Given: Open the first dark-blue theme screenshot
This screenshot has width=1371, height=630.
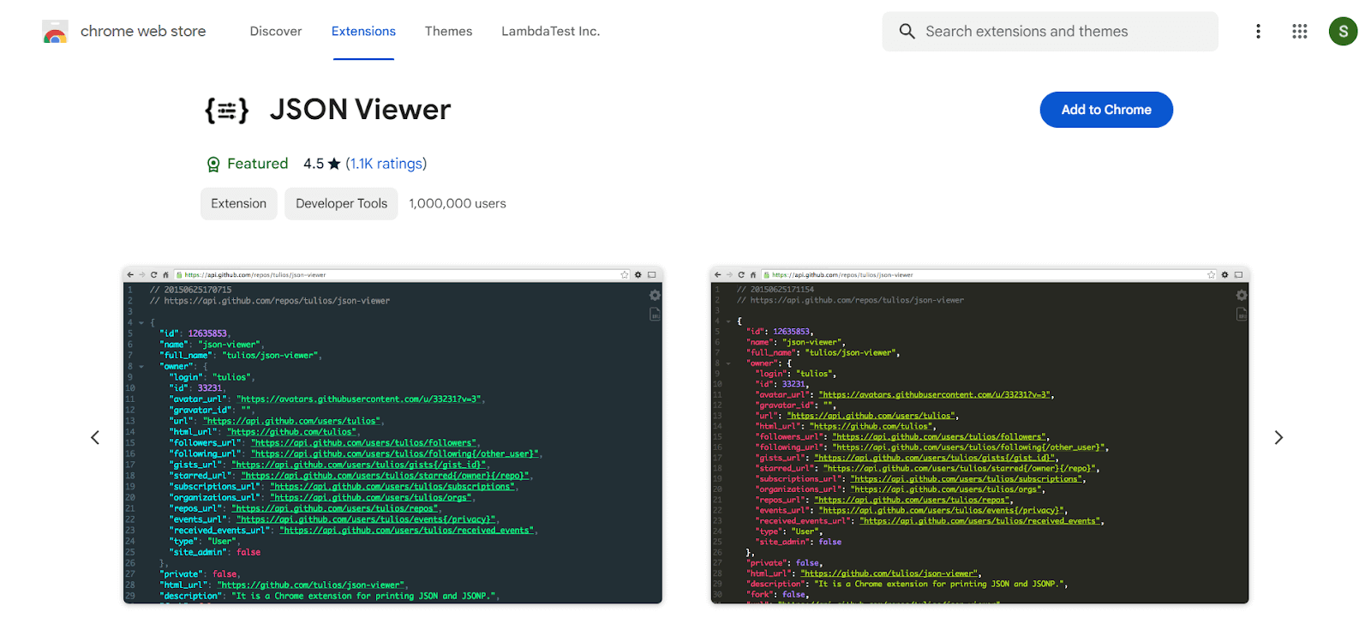Looking at the screenshot, I should (x=392, y=435).
